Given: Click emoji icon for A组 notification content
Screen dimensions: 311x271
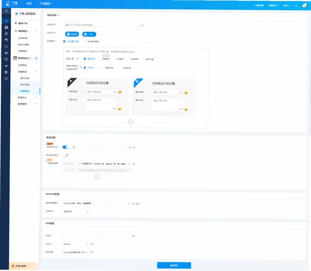Looking at the screenshot, I should coord(120,109).
